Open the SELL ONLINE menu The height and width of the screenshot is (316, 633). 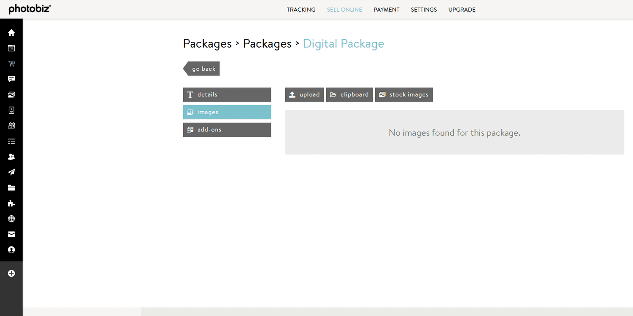click(344, 9)
